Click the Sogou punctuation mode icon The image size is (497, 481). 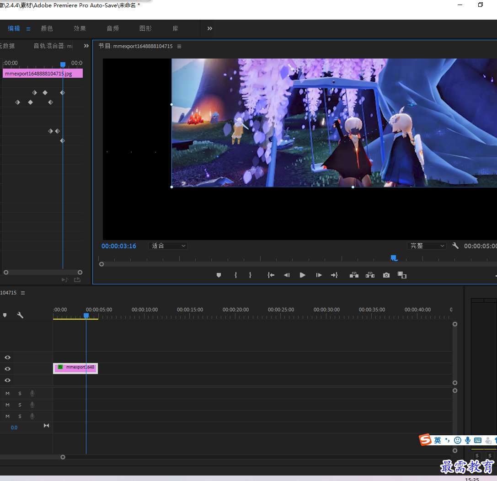(x=447, y=440)
